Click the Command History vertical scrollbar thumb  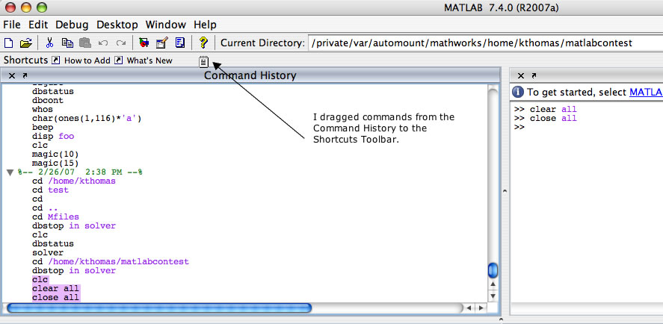click(x=493, y=270)
